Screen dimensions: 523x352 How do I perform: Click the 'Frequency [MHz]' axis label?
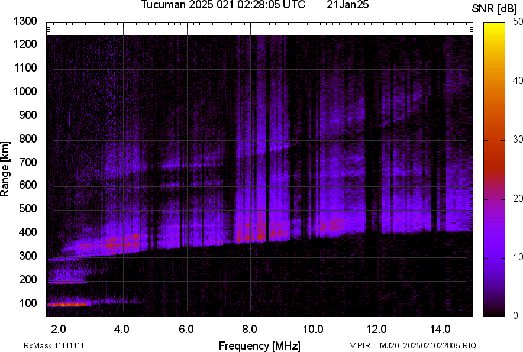coord(260,345)
